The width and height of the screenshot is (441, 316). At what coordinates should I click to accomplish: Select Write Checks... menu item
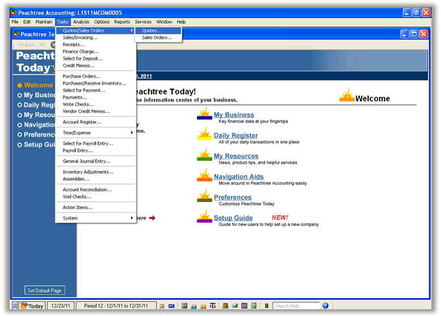coord(96,104)
